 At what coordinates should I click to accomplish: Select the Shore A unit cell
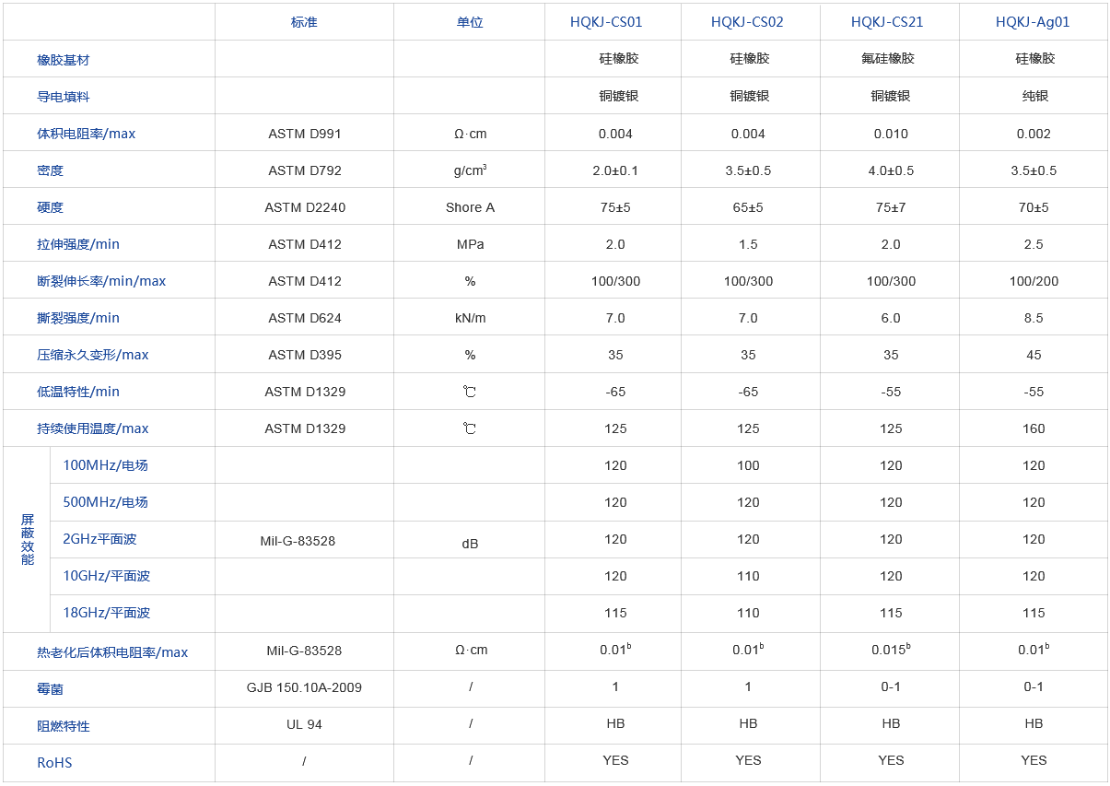tap(470, 207)
